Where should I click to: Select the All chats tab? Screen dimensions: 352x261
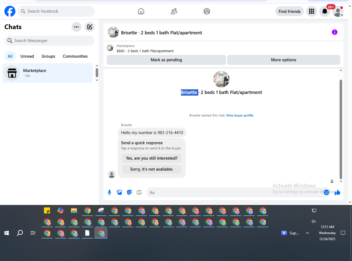coord(10,56)
